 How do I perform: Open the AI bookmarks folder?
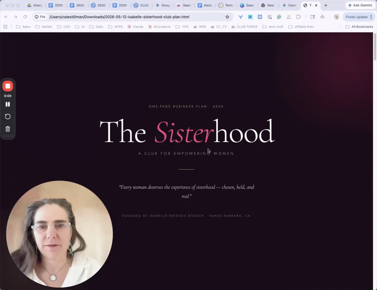(x=80, y=26)
